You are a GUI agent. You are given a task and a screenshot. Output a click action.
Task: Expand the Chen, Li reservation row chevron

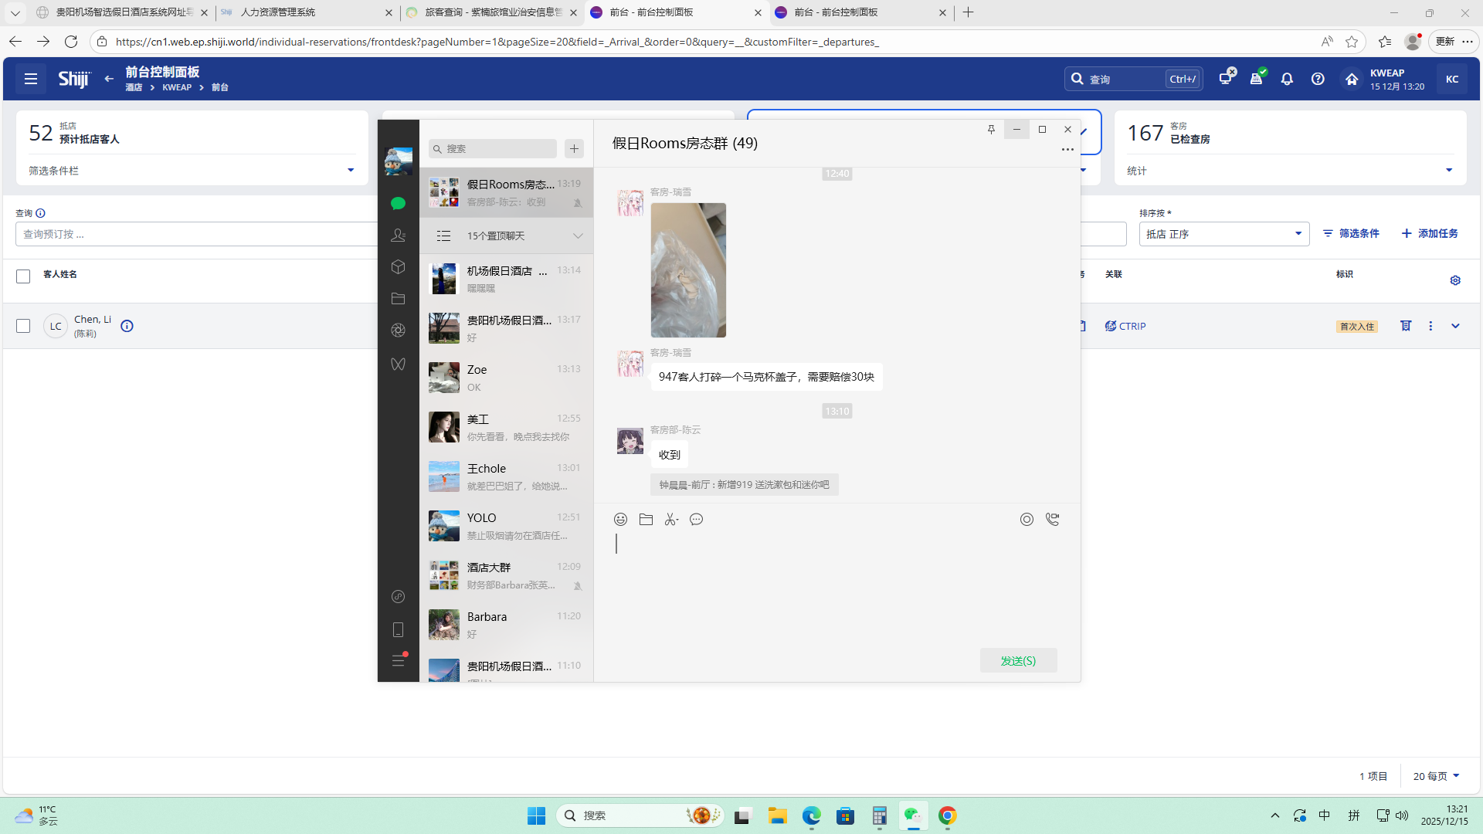coord(1455,326)
